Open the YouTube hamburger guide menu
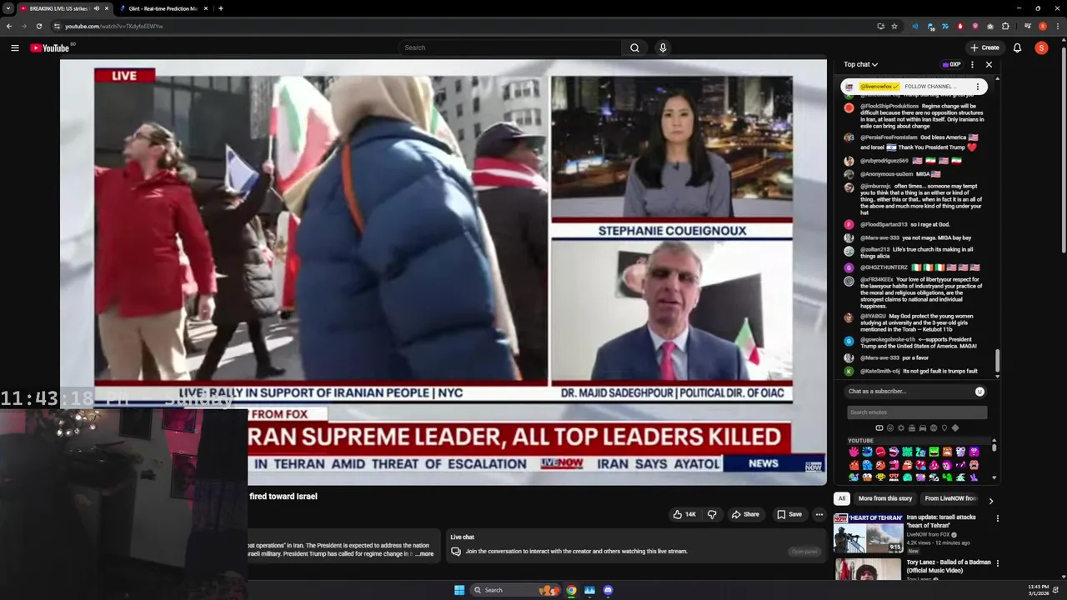 (x=15, y=47)
